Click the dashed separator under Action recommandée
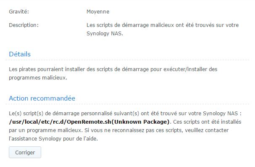 click(x=127, y=104)
